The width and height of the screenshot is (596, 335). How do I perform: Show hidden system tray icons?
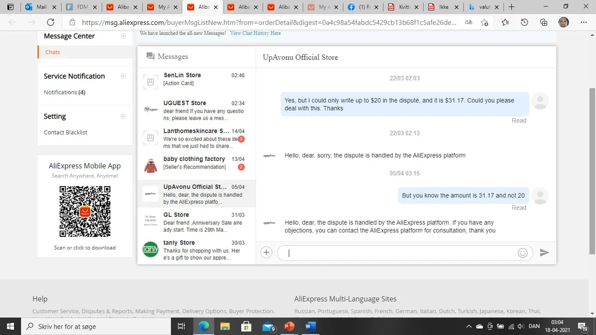click(x=469, y=326)
